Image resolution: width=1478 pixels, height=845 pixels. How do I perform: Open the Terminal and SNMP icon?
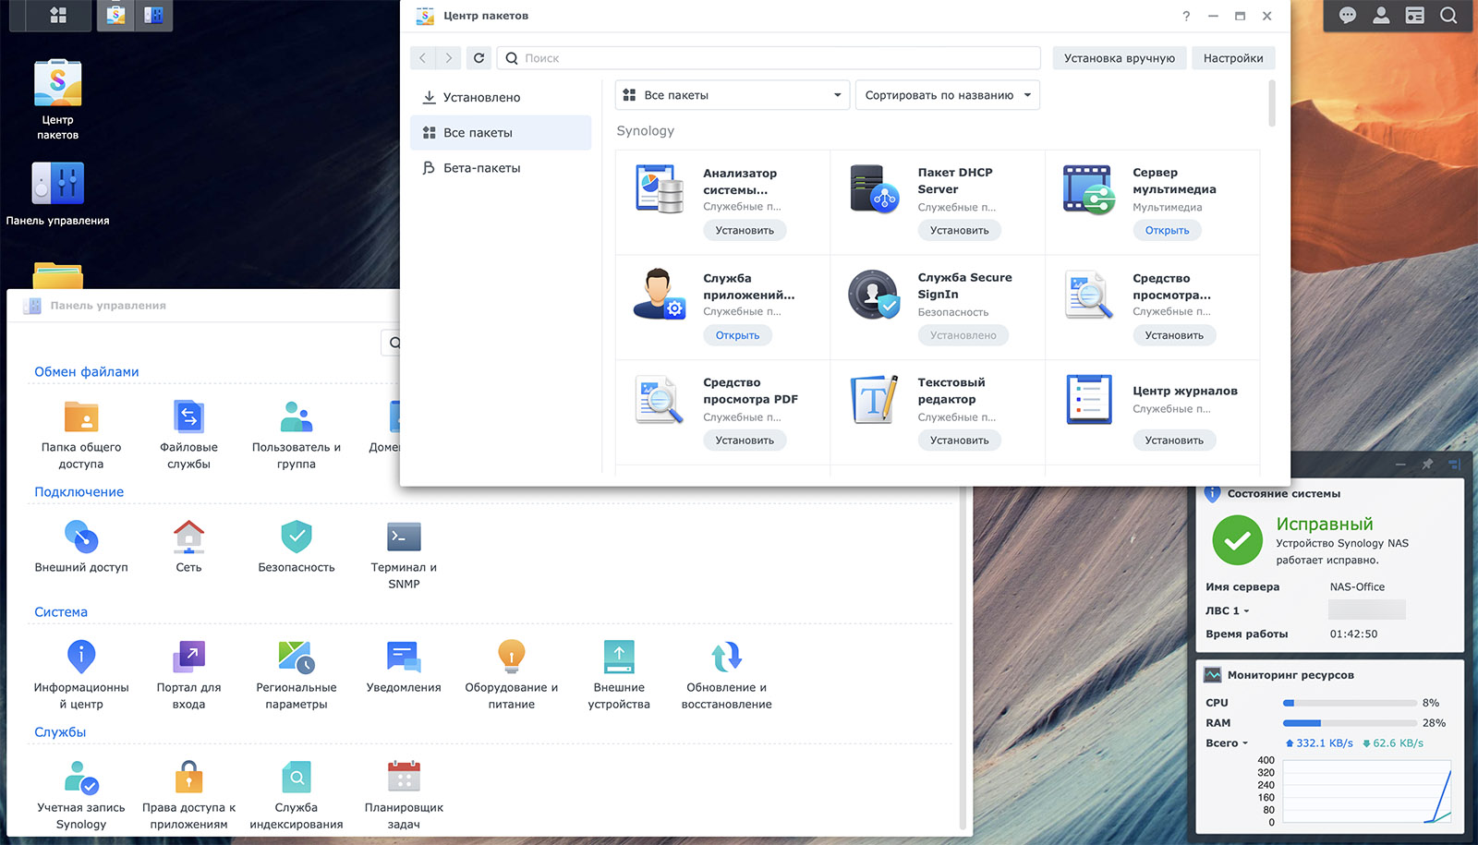[x=404, y=537]
